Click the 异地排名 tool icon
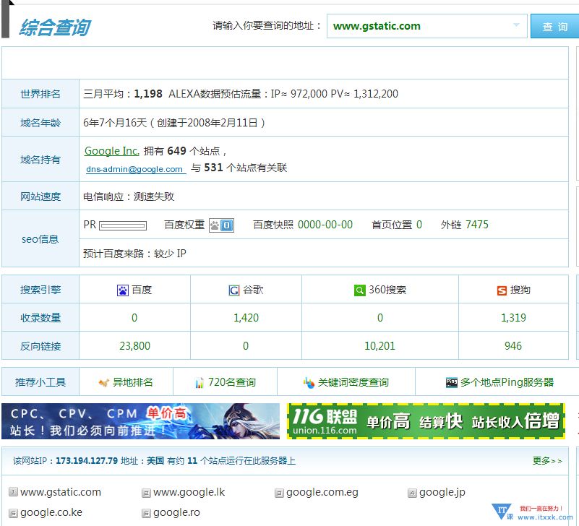This screenshot has width=579, height=526. (x=104, y=383)
